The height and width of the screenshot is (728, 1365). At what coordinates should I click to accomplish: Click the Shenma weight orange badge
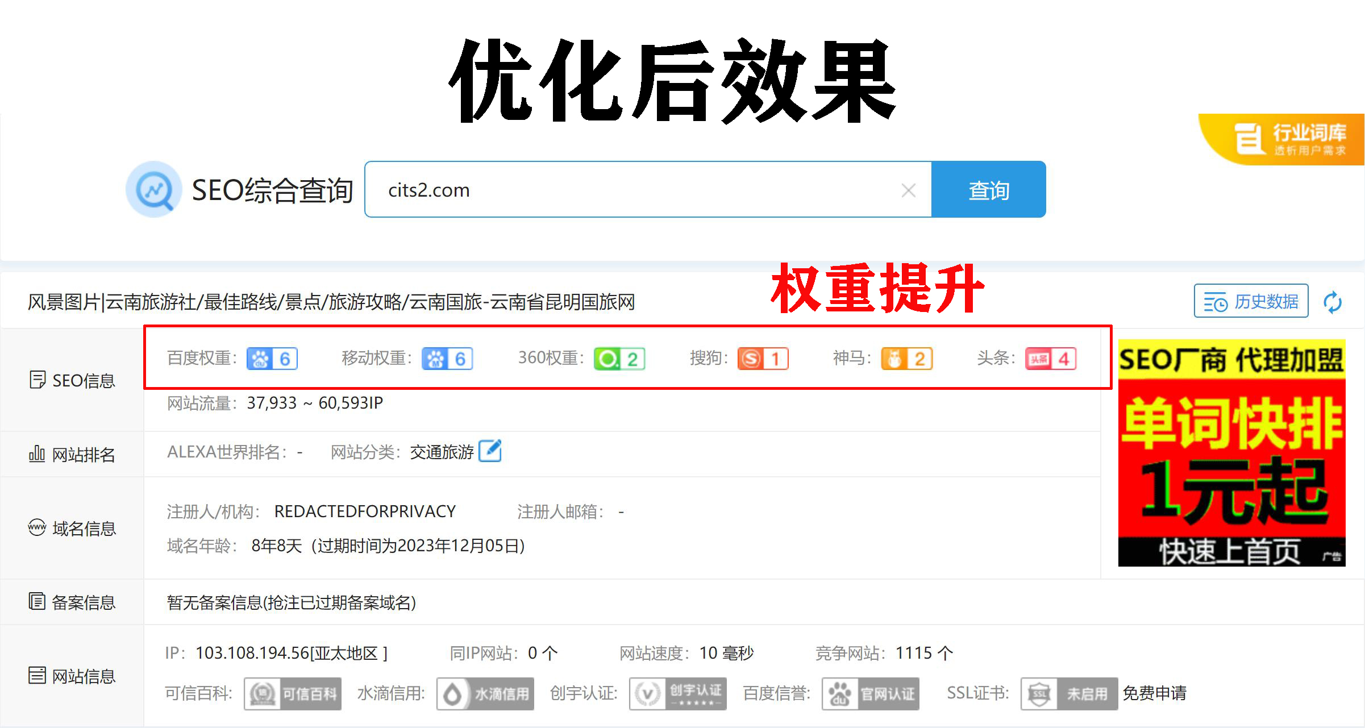[x=906, y=359]
